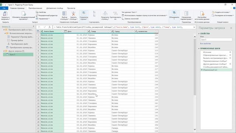Open Товар column filter dropdown
The image size is (236, 133).
110,31
